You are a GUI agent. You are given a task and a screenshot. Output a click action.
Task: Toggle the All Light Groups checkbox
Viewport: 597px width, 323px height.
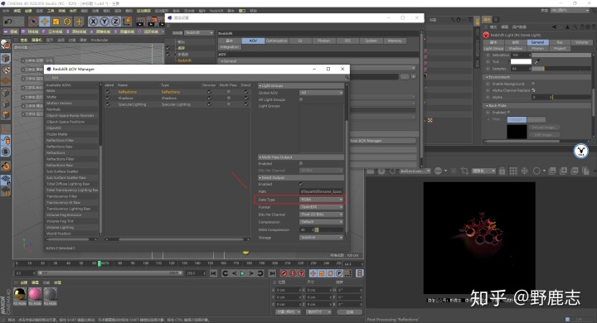click(301, 99)
